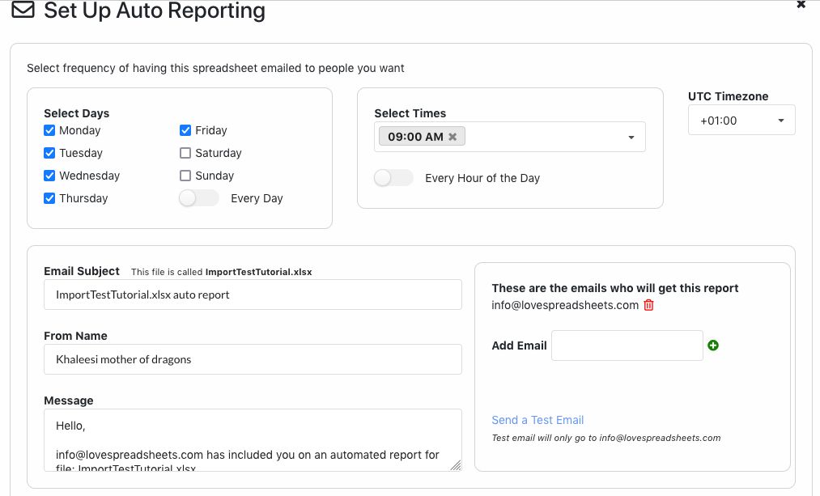This screenshot has height=496, width=820.
Task: Enable the Every Day toggle
Action: pos(198,198)
